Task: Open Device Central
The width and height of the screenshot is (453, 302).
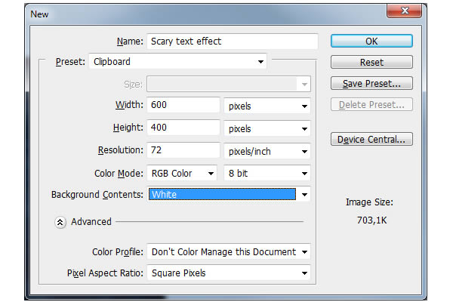Action: 371,139
